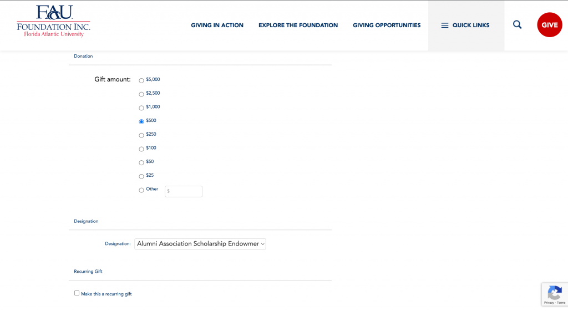Pick the $250 gift amount
The image size is (568, 311).
[141, 135]
